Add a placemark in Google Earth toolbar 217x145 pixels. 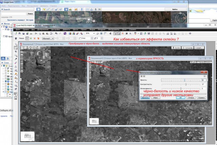coord(44,9)
